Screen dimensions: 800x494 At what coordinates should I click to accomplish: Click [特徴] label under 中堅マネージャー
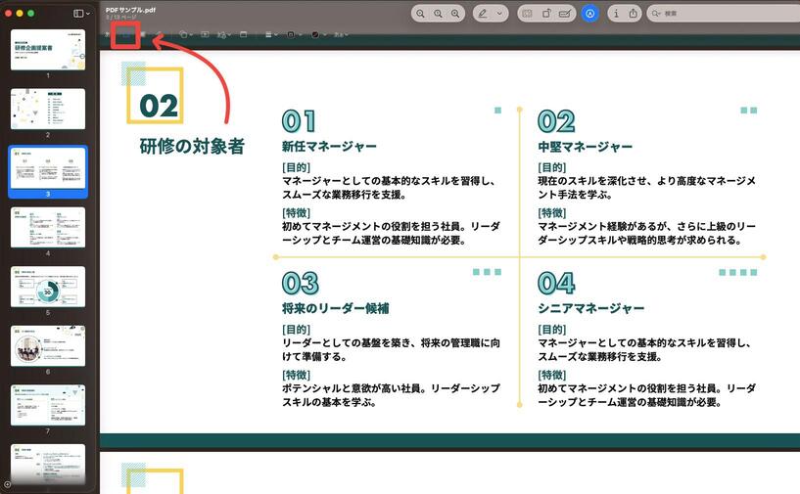click(552, 212)
